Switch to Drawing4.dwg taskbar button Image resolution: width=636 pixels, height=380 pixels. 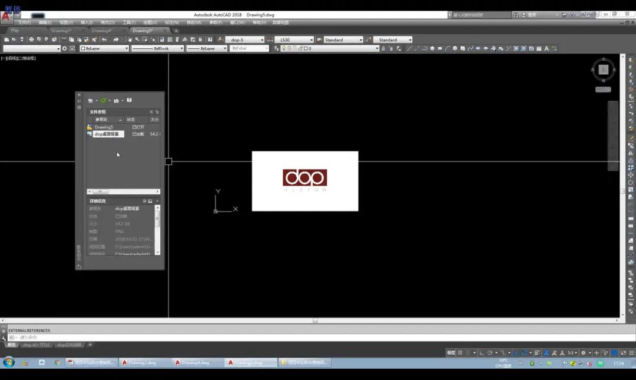[x=197, y=362]
